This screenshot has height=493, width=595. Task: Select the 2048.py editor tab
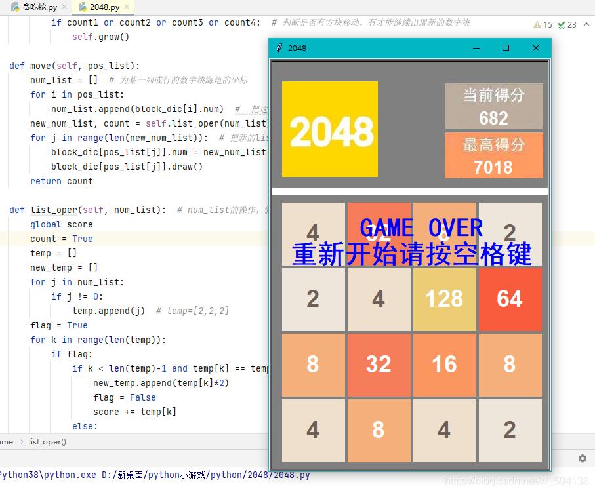[x=105, y=7]
